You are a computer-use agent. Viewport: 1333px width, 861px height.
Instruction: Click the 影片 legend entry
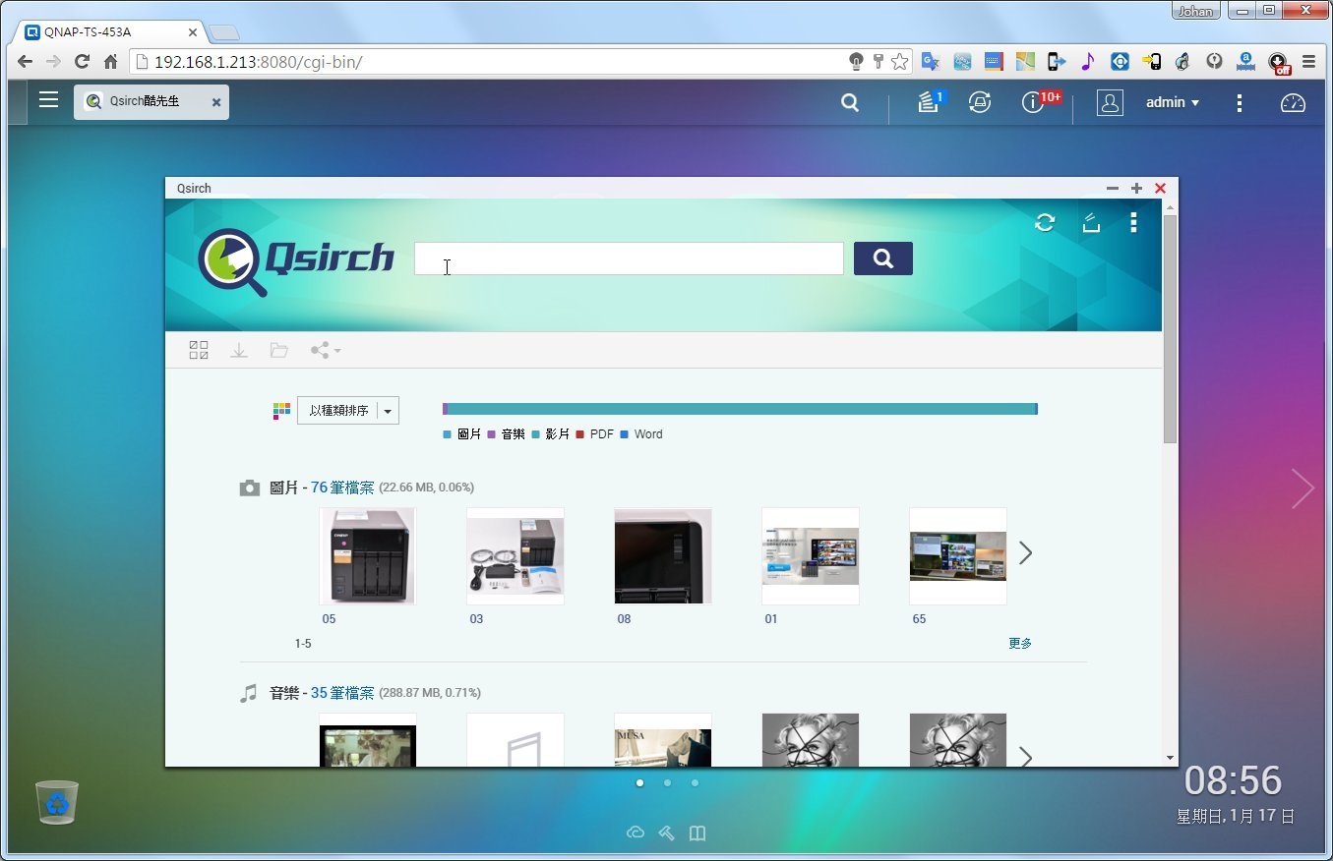(x=551, y=433)
